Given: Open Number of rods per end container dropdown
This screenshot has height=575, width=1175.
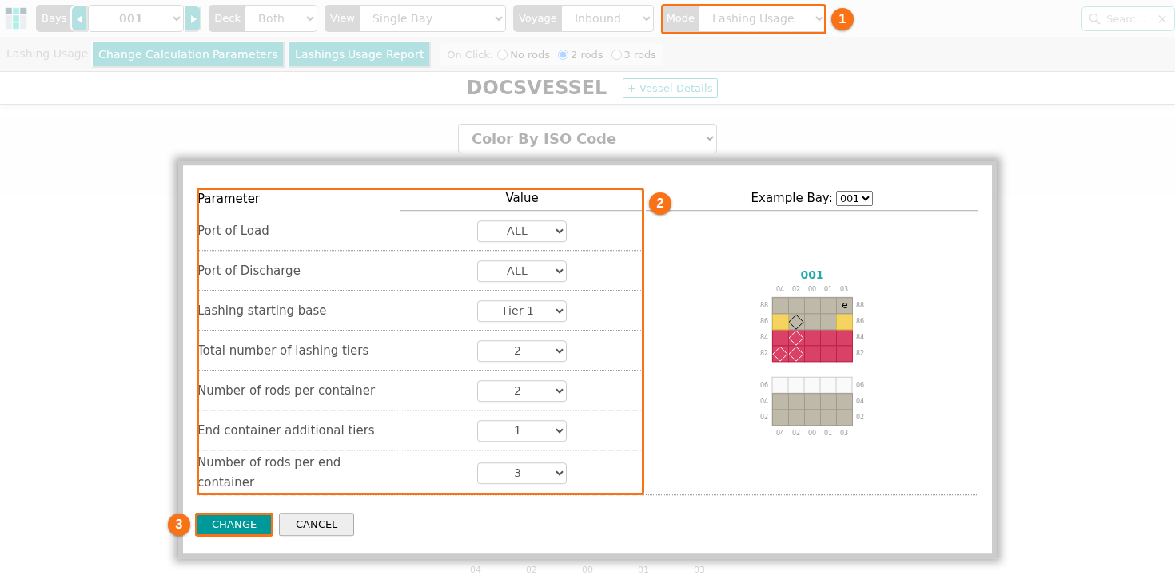Looking at the screenshot, I should [522, 473].
